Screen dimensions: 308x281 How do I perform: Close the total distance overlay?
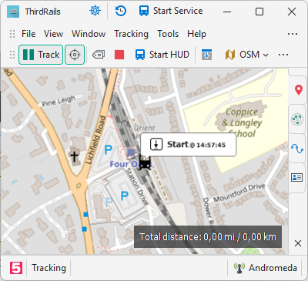pyautogui.click(x=298, y=243)
